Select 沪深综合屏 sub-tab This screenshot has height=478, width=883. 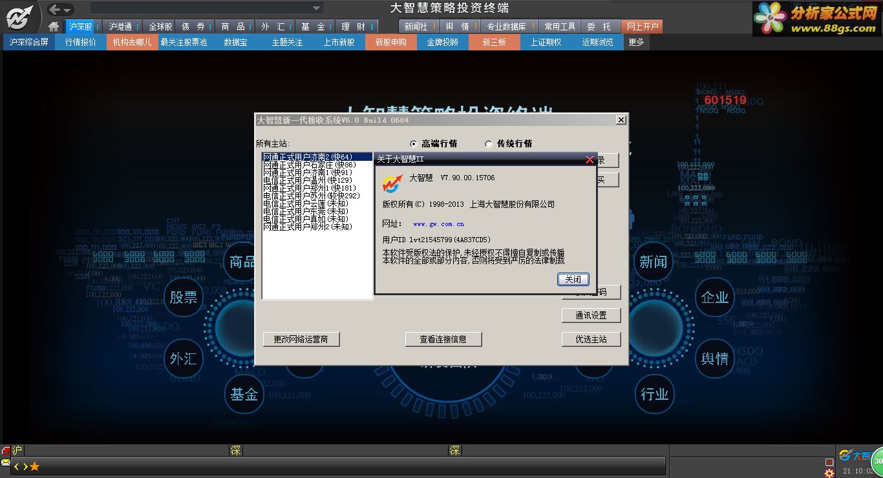click(29, 42)
